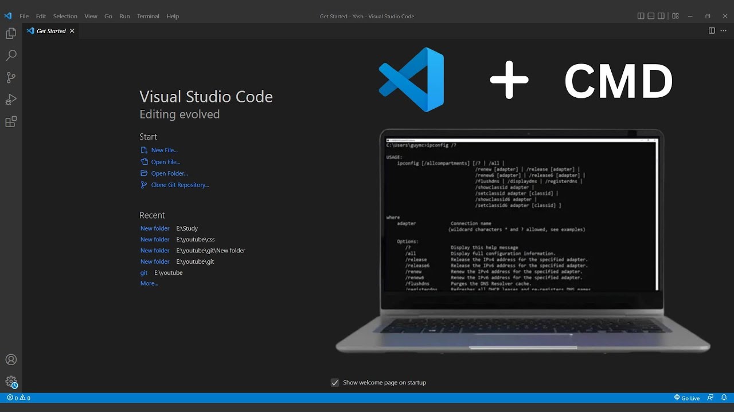
Task: Open the View menu
Action: coord(91,16)
